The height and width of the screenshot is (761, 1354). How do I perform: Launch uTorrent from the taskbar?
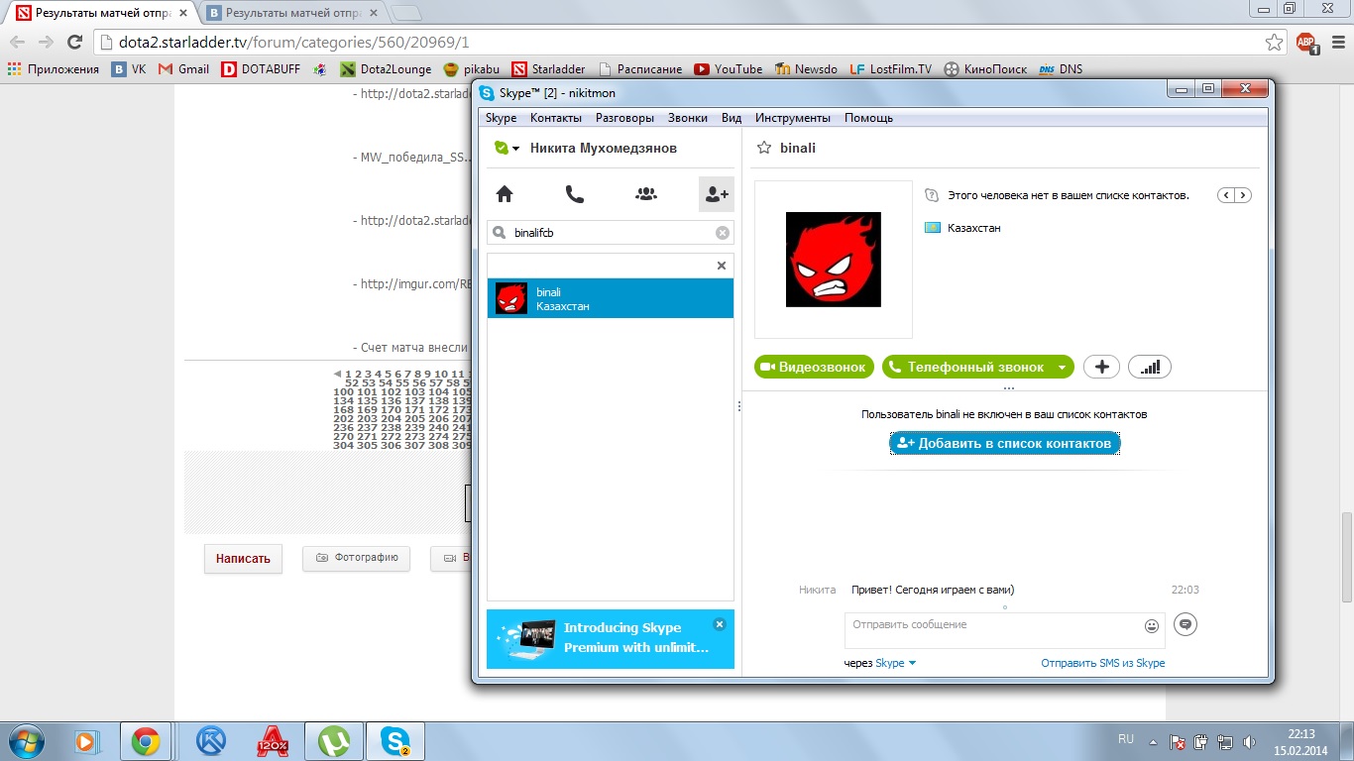tap(334, 740)
